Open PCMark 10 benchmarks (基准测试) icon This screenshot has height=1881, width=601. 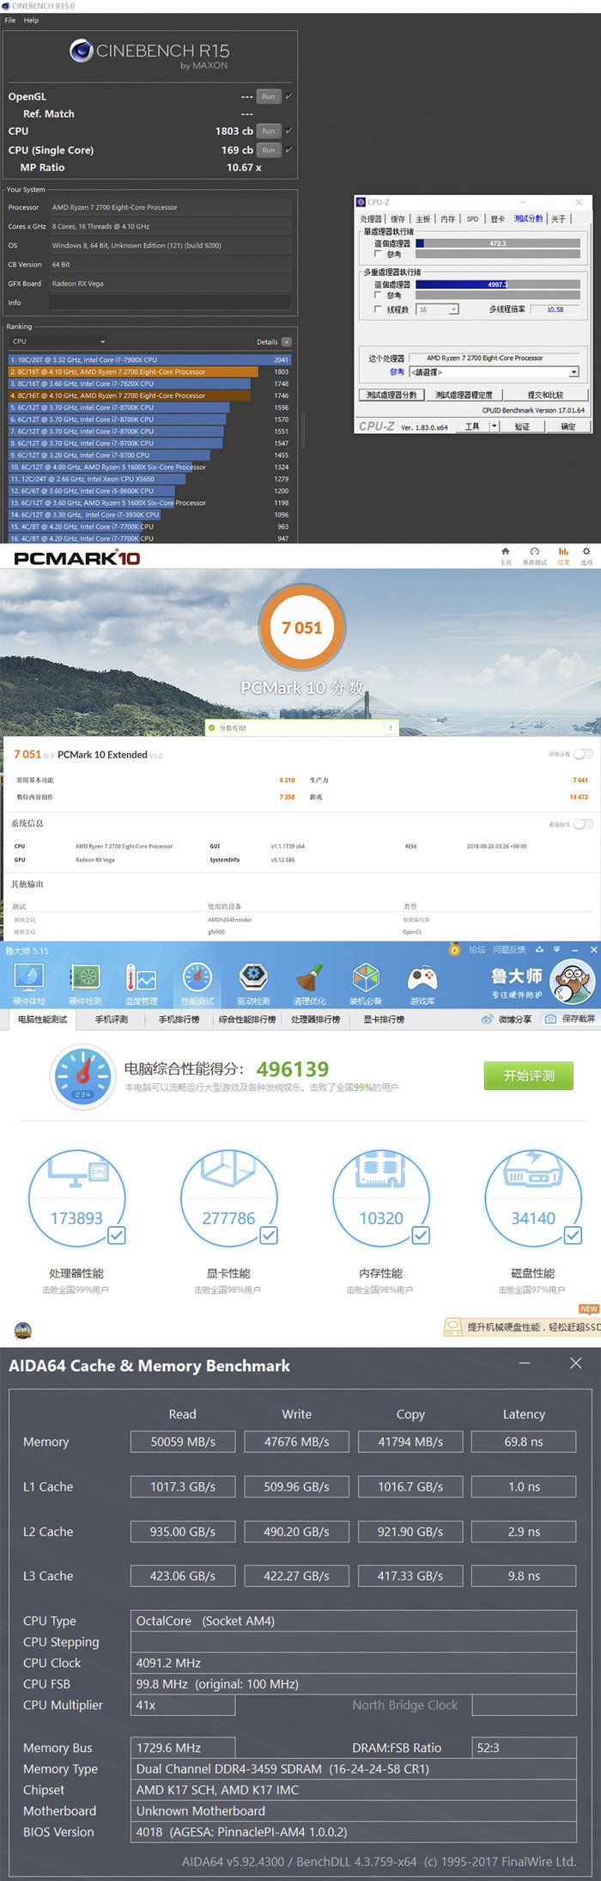535,552
